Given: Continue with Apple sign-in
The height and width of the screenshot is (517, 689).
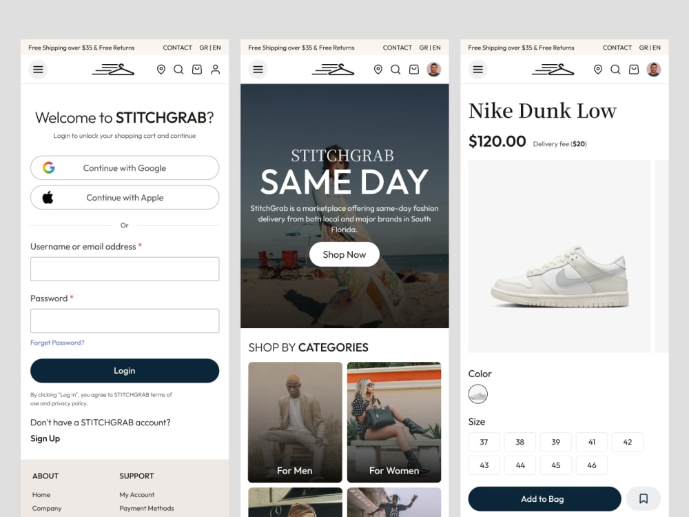Looking at the screenshot, I should (125, 197).
